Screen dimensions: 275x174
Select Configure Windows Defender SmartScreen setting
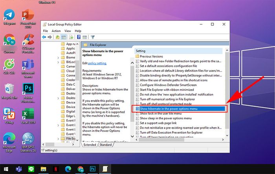tap(166, 85)
